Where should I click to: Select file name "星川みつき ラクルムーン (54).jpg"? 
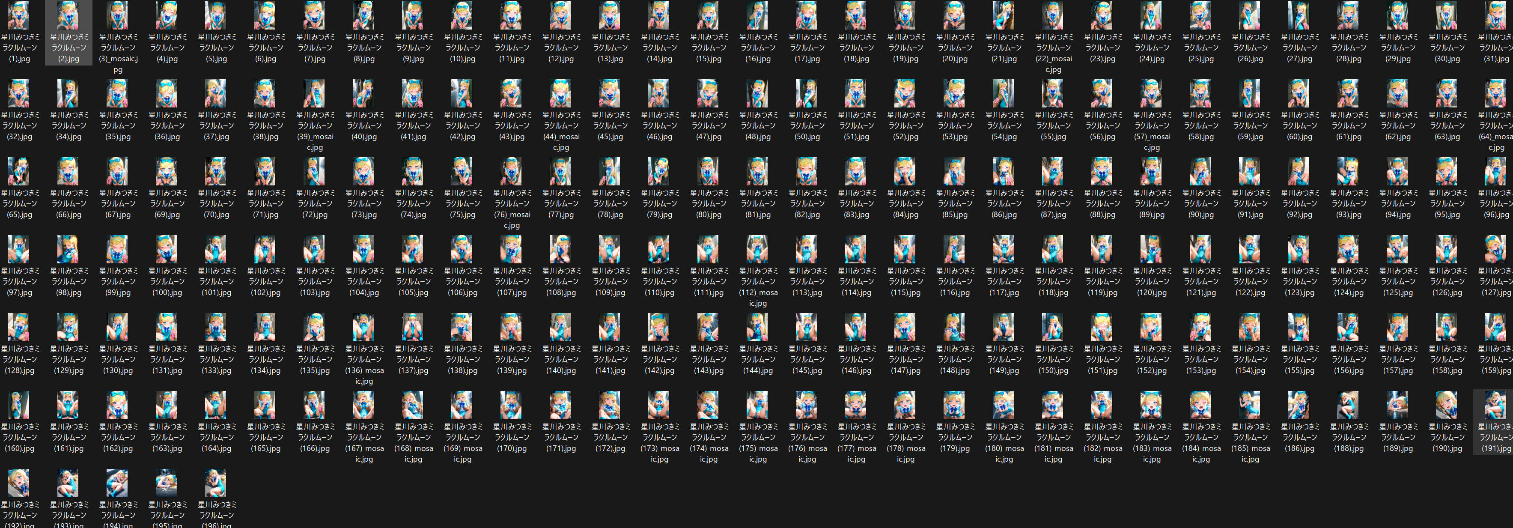click(1004, 126)
